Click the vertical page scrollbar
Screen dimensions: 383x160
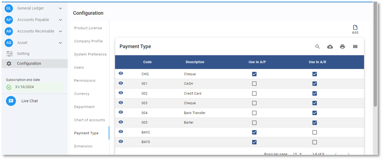point(375,56)
